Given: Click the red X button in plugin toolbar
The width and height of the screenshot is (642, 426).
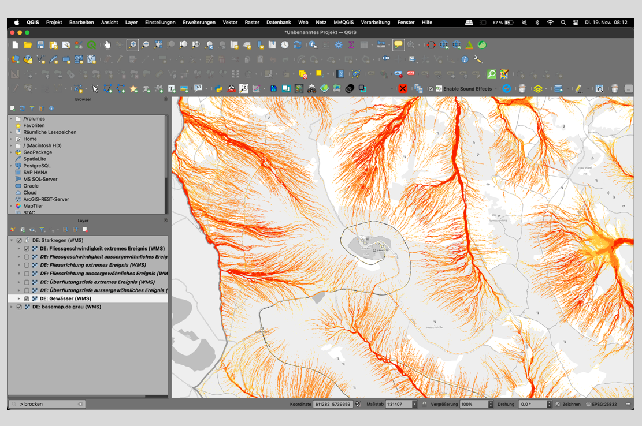Looking at the screenshot, I should 403,89.
